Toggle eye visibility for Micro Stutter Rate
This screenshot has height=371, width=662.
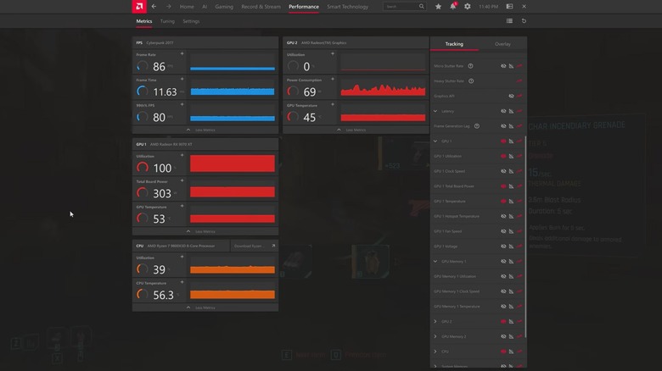[503, 66]
